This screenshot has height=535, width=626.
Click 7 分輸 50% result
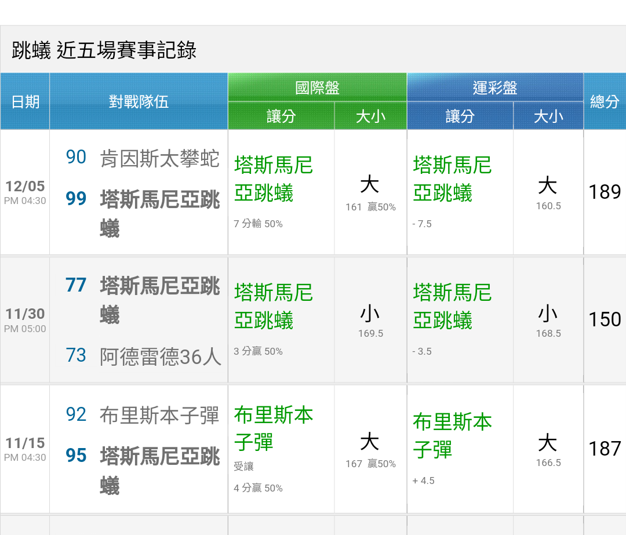(x=258, y=224)
